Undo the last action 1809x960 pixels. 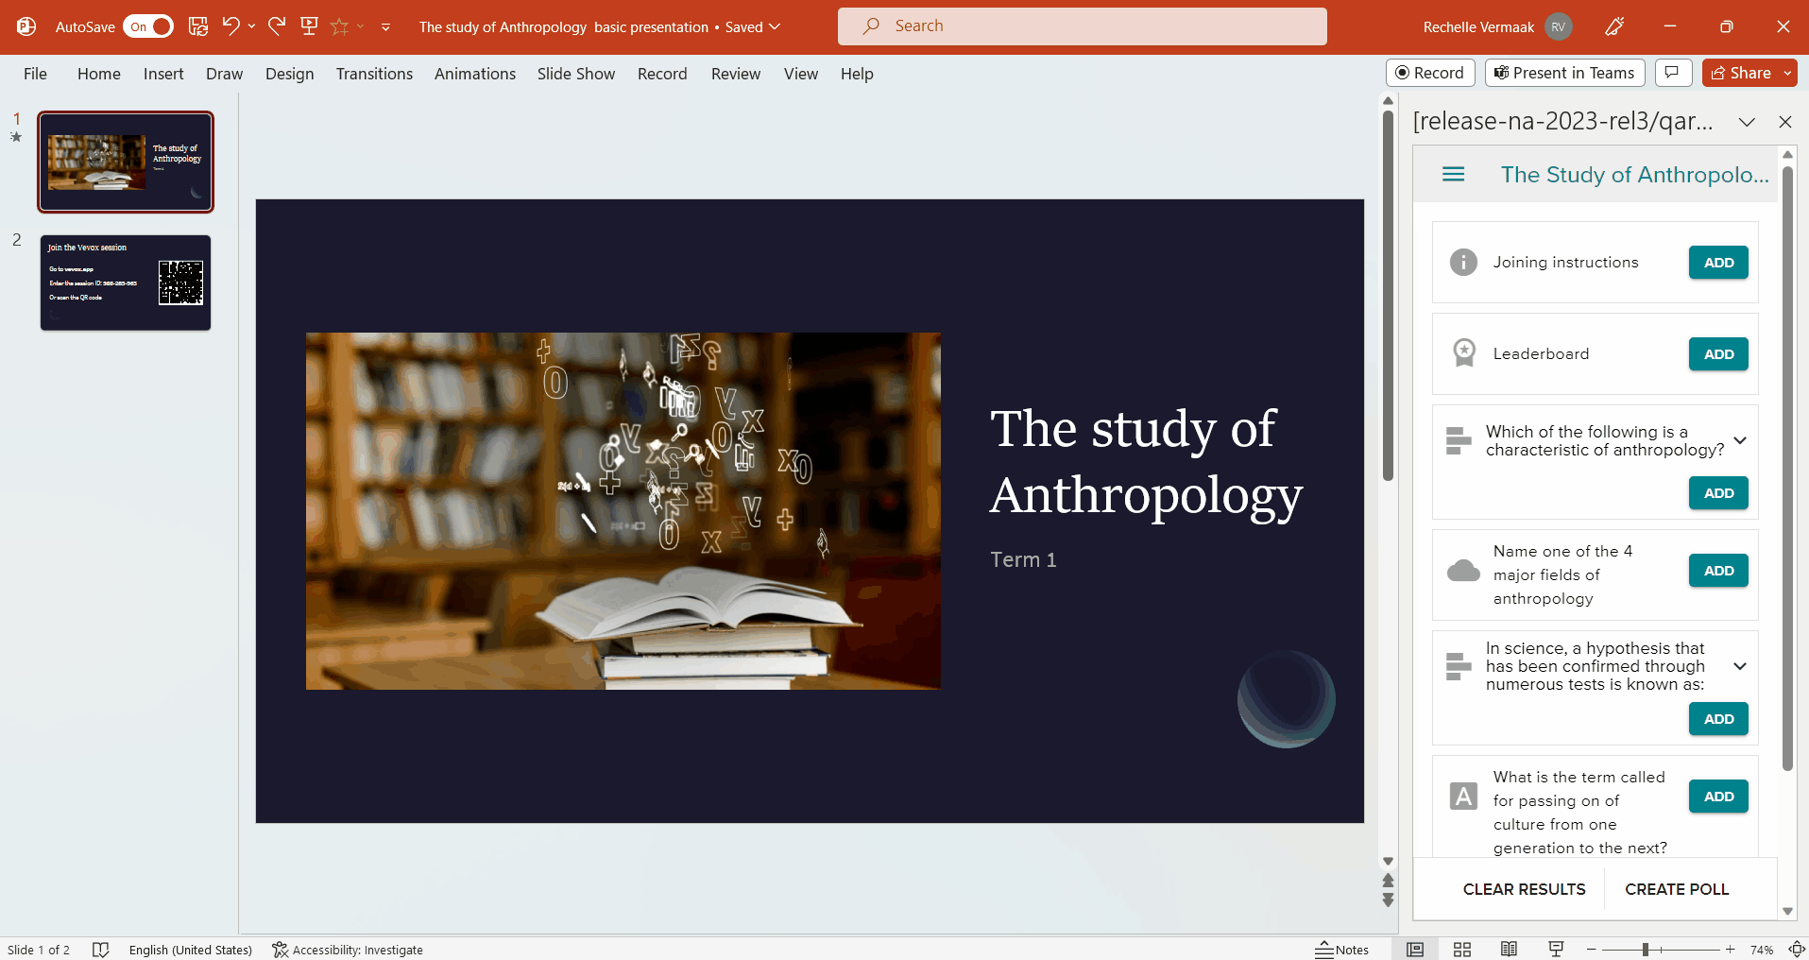pyautogui.click(x=231, y=26)
